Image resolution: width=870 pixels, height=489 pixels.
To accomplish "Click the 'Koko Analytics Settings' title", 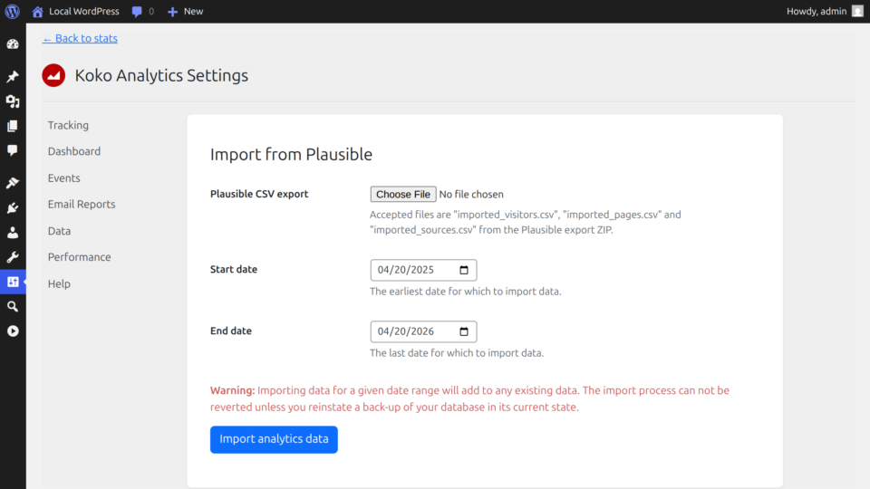I will point(161,75).
